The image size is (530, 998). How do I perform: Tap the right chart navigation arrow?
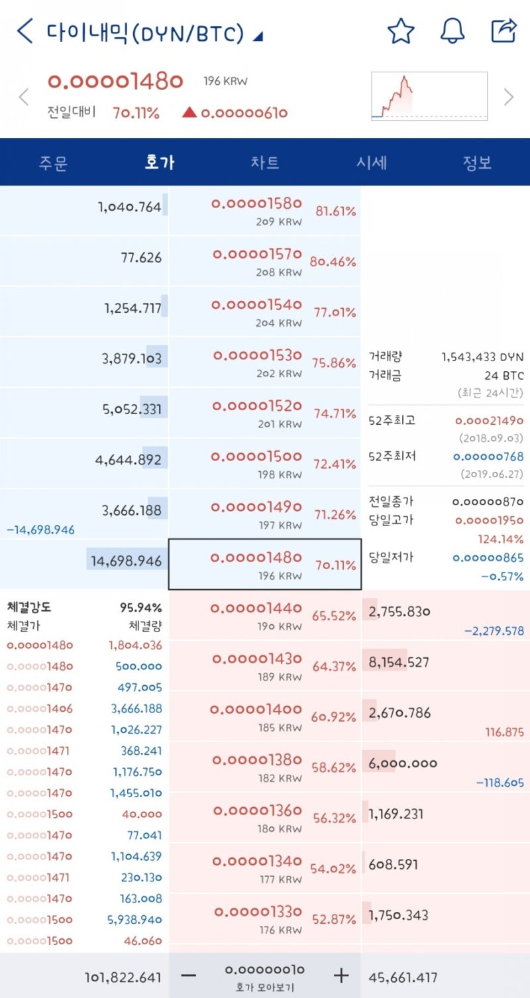[509, 97]
